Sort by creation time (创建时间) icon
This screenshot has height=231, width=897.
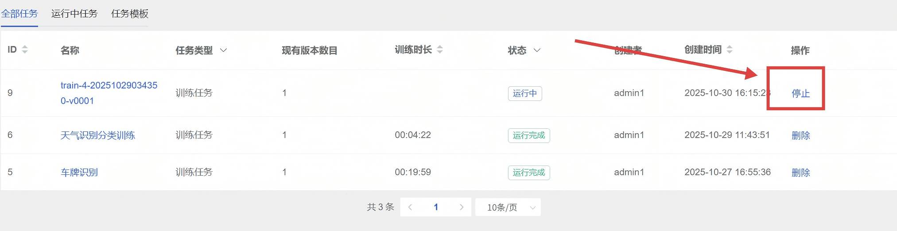(730, 50)
